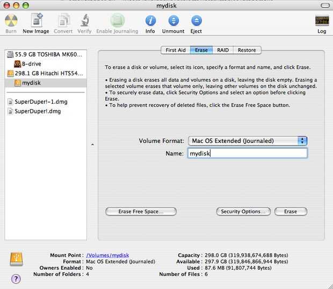Click the Erase button
Image resolution: width=333 pixels, height=289 pixels.
291,212
